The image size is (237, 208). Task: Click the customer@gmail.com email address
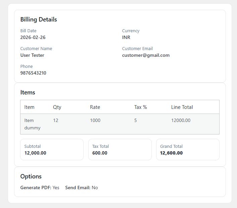point(146,55)
